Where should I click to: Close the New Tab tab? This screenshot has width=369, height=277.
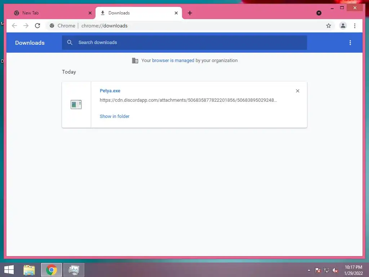click(x=90, y=13)
